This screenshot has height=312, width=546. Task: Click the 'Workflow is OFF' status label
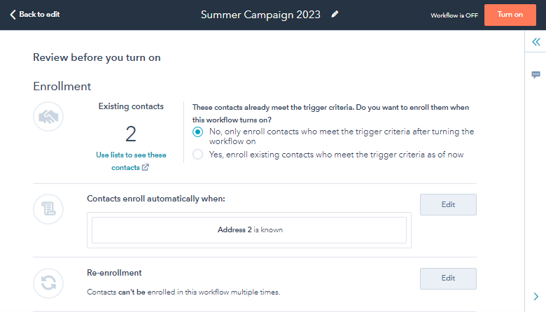tap(454, 15)
